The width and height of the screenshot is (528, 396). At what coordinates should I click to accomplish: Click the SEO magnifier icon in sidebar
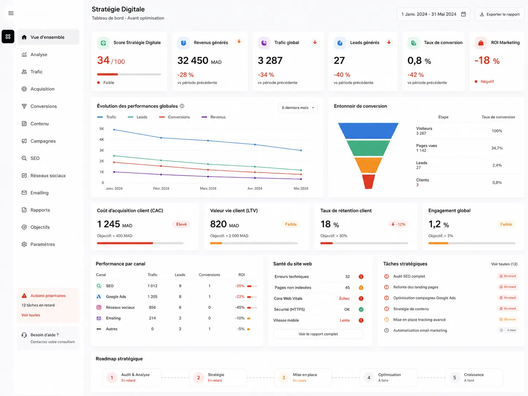24,158
